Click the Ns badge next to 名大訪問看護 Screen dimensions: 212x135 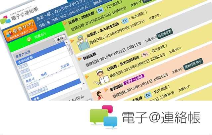145,54
